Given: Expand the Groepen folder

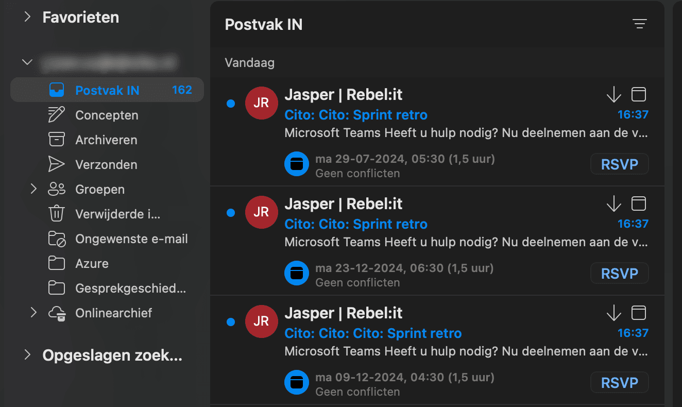Looking at the screenshot, I should coord(33,189).
